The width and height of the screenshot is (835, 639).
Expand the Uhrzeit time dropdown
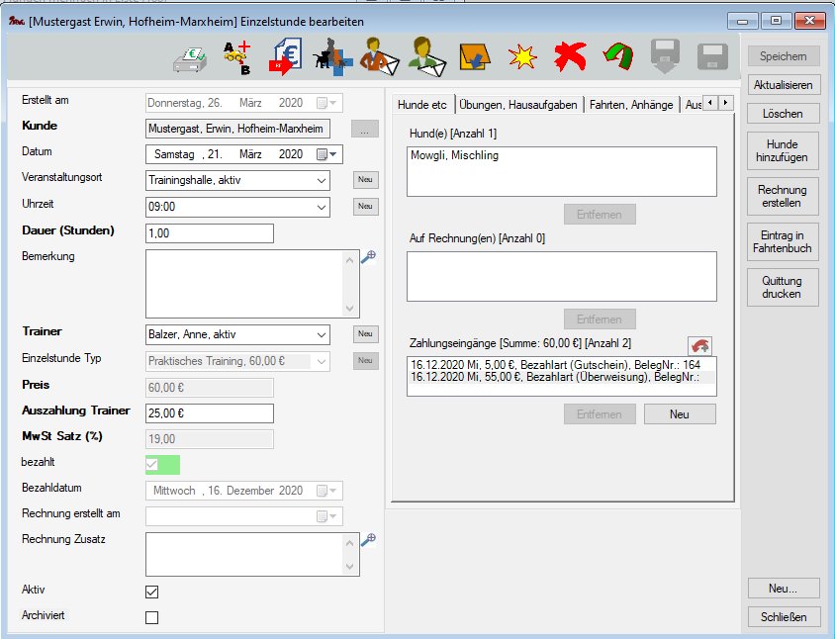[x=320, y=208]
